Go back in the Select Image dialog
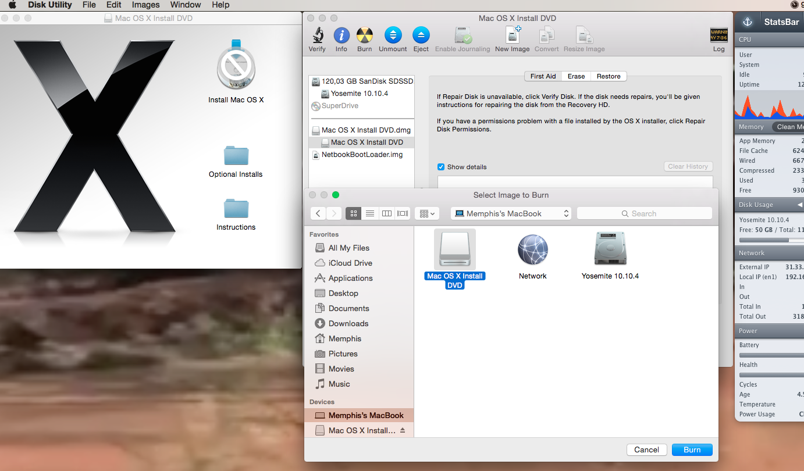The image size is (804, 471). click(x=318, y=213)
